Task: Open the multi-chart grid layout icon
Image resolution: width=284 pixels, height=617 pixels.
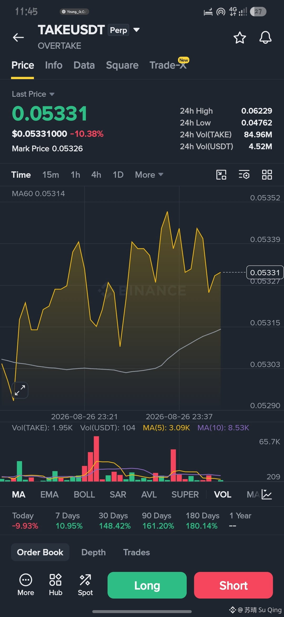Action: pos(267,175)
